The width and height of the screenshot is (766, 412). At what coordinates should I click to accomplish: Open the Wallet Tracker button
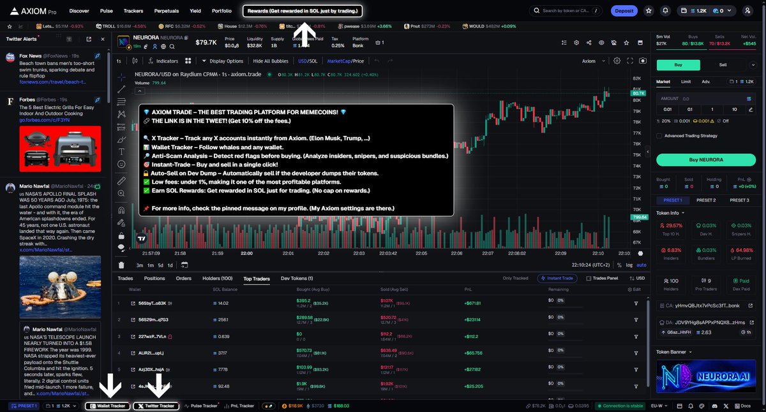(x=107, y=406)
